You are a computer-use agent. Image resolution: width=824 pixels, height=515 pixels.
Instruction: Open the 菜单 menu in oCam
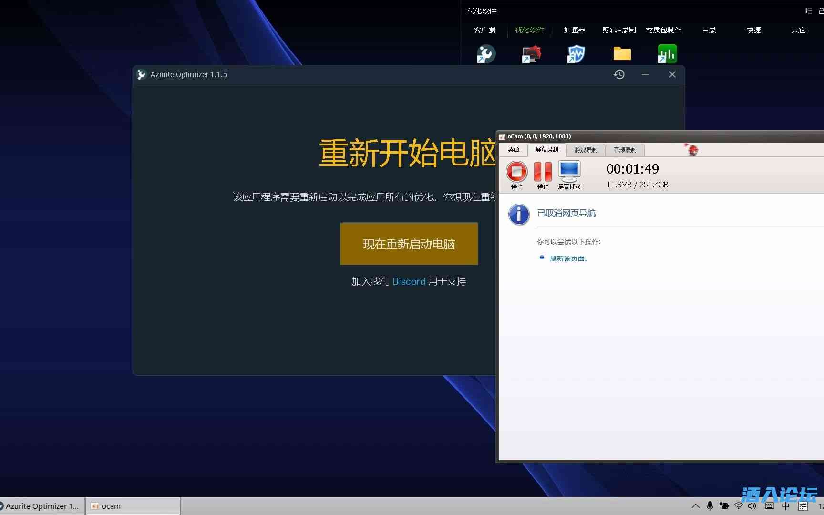tap(513, 150)
